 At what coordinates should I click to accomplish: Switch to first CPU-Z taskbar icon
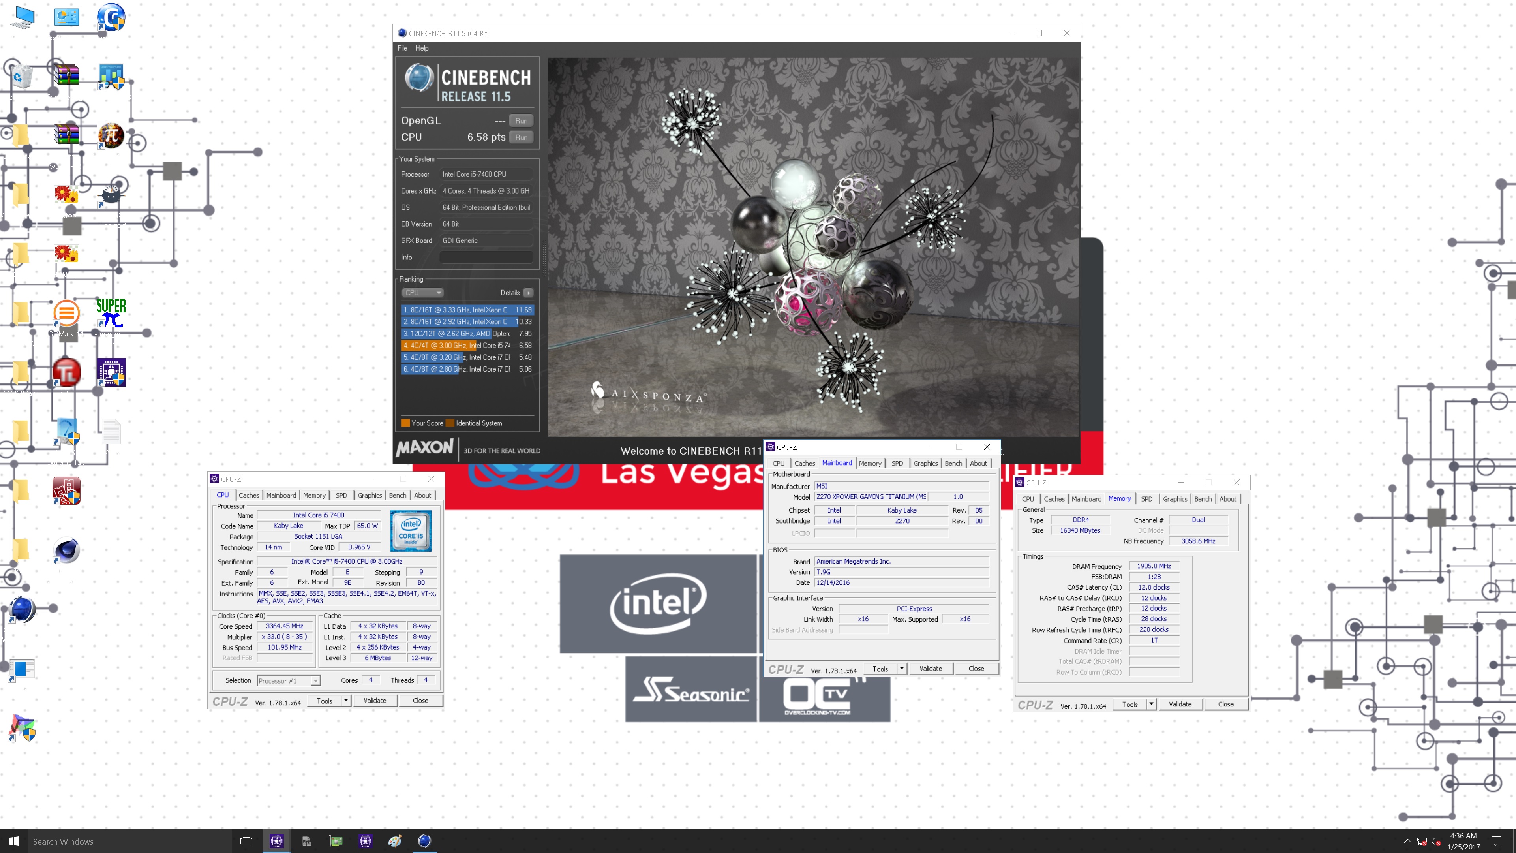point(277,841)
